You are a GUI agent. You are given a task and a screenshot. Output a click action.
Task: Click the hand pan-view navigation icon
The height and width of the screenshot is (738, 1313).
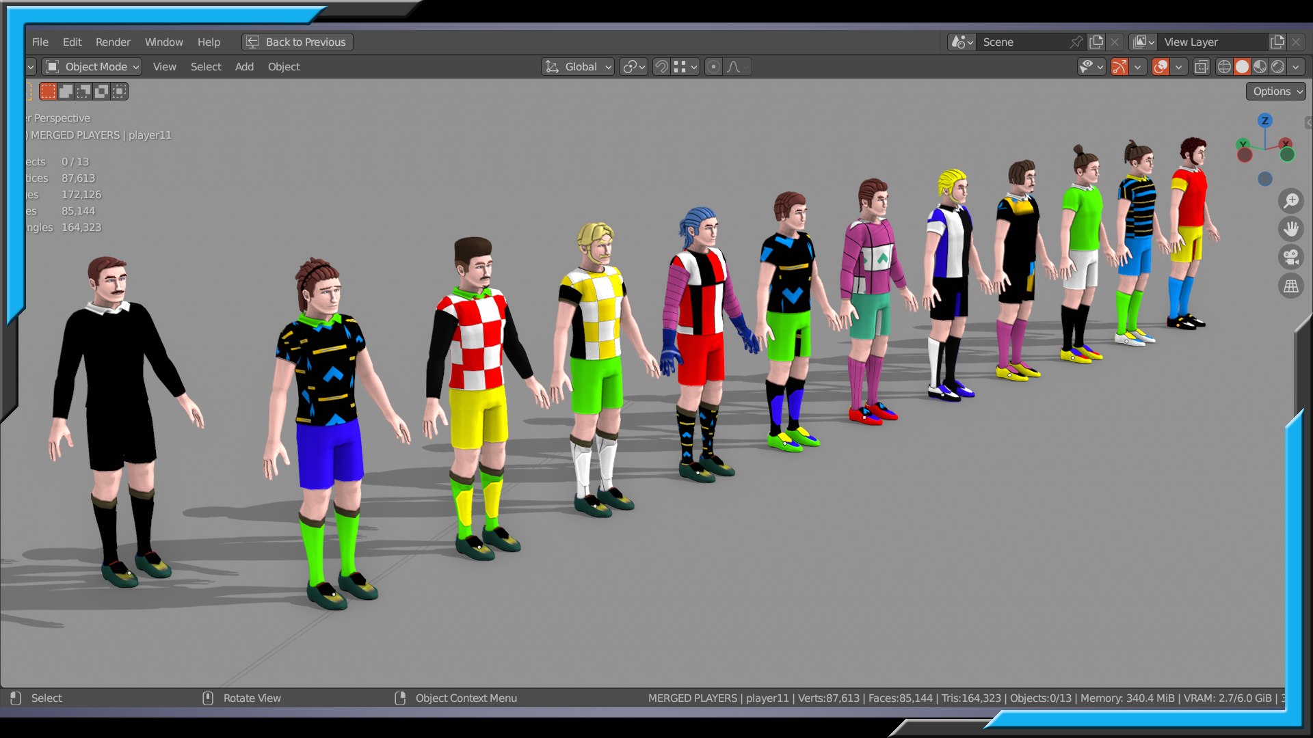click(1291, 229)
